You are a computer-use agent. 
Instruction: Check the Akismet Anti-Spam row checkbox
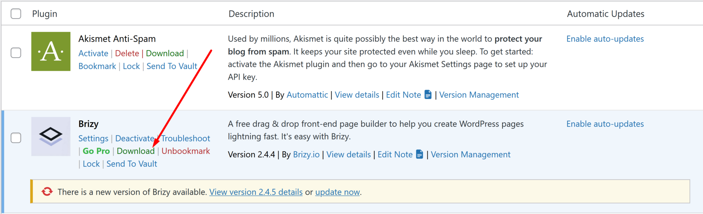[16, 53]
